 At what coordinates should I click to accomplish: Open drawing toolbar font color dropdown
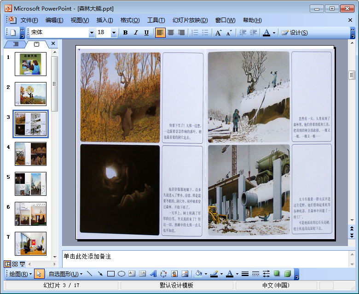(237, 274)
